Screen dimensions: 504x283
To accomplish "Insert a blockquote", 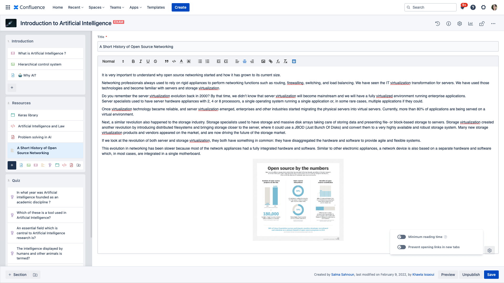I will (x=166, y=61).
